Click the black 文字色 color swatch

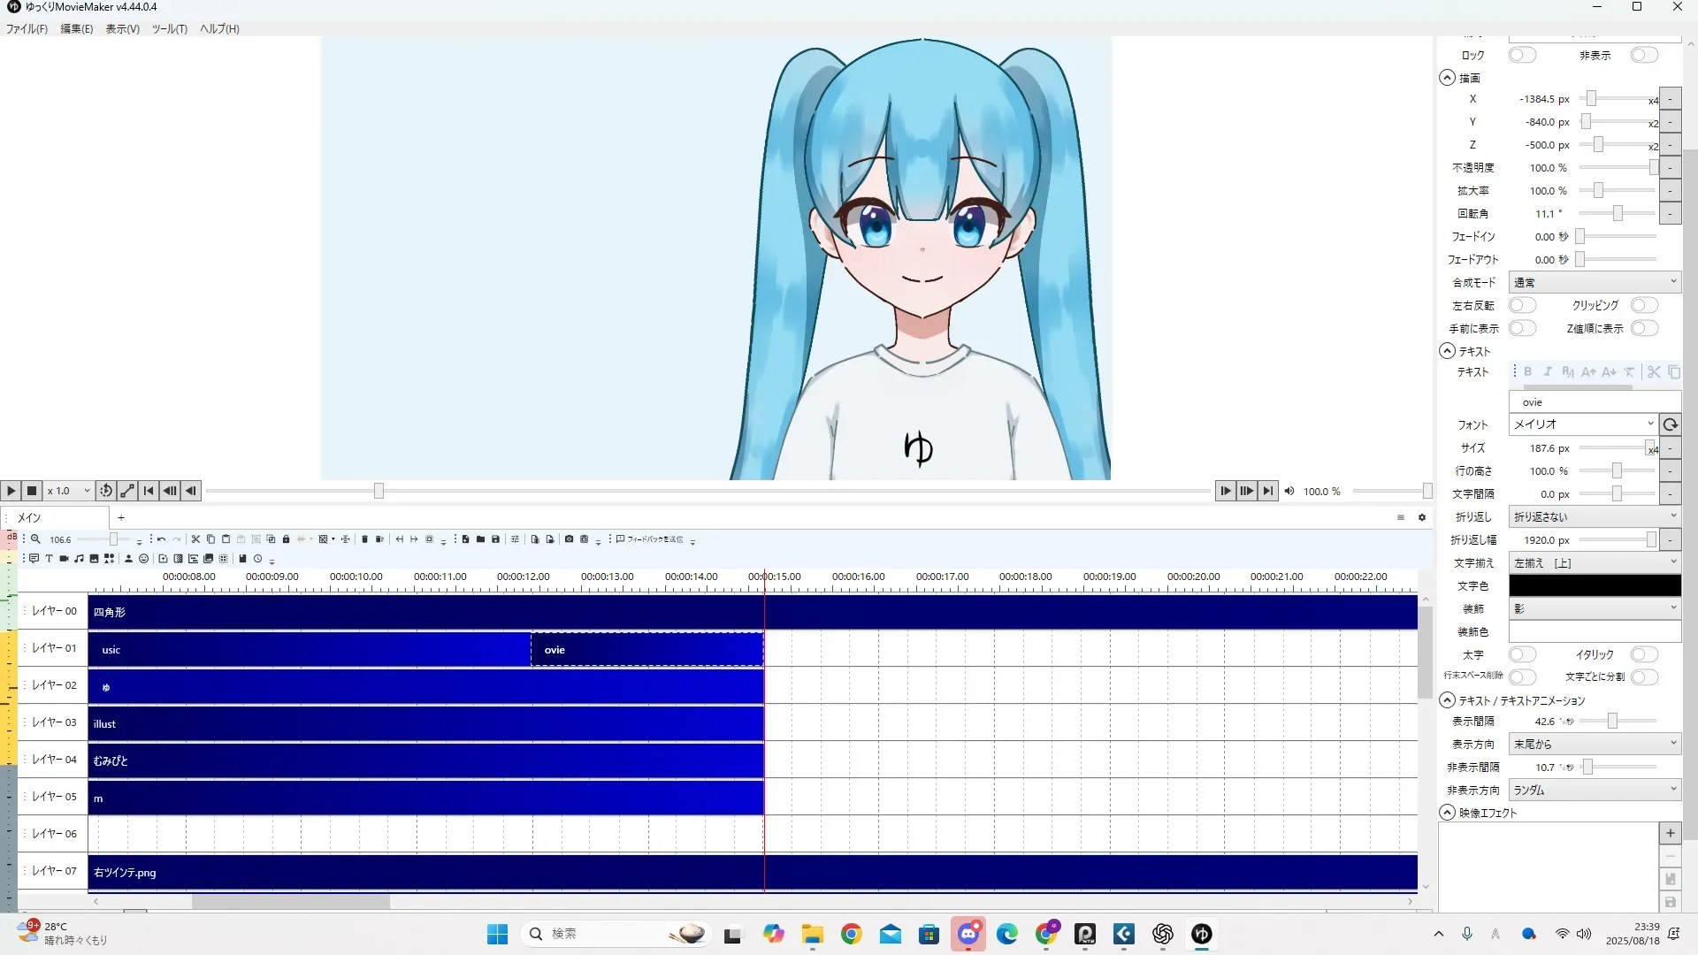[1594, 585]
